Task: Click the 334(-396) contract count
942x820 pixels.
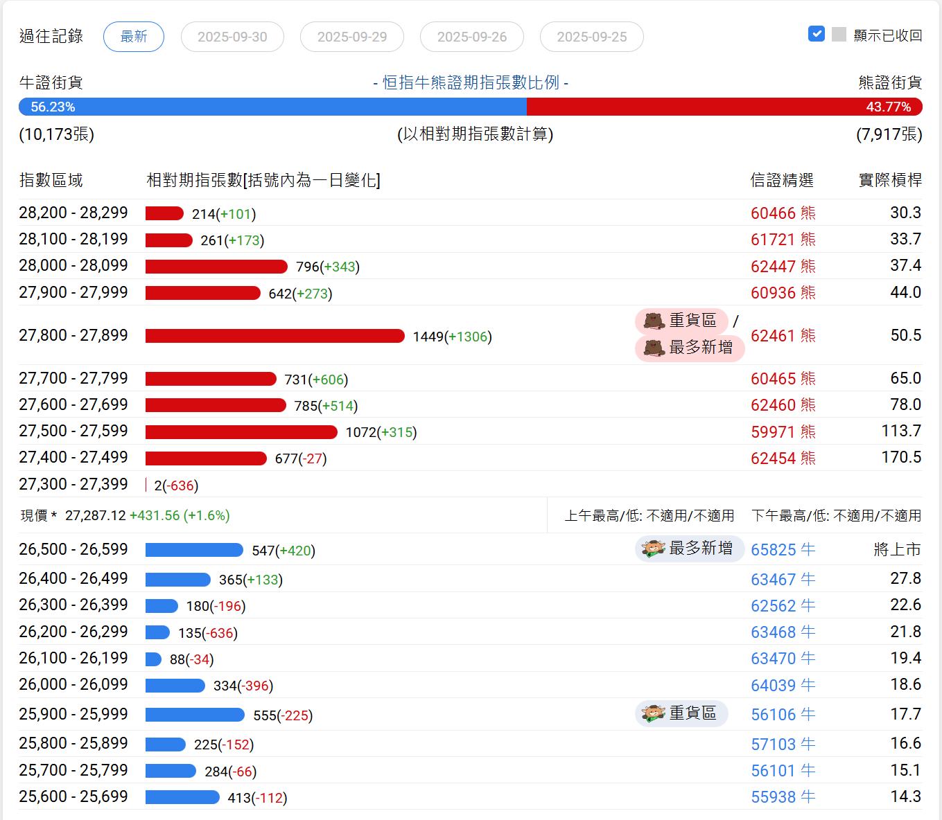Action: [x=243, y=686]
